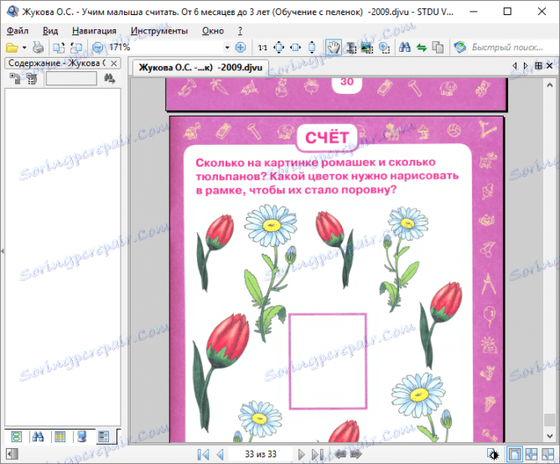Enable facing pages layout
This screenshot has width=560, height=464.
tap(531, 454)
